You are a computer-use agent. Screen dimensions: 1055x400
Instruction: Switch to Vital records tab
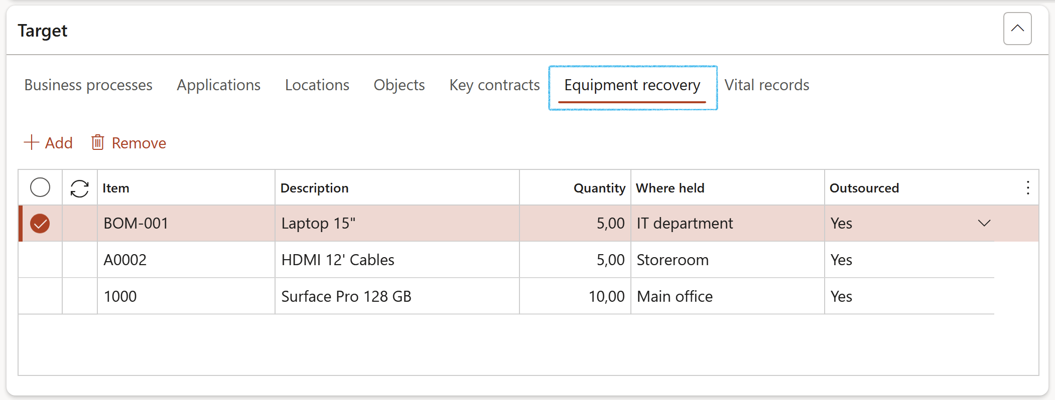click(766, 85)
